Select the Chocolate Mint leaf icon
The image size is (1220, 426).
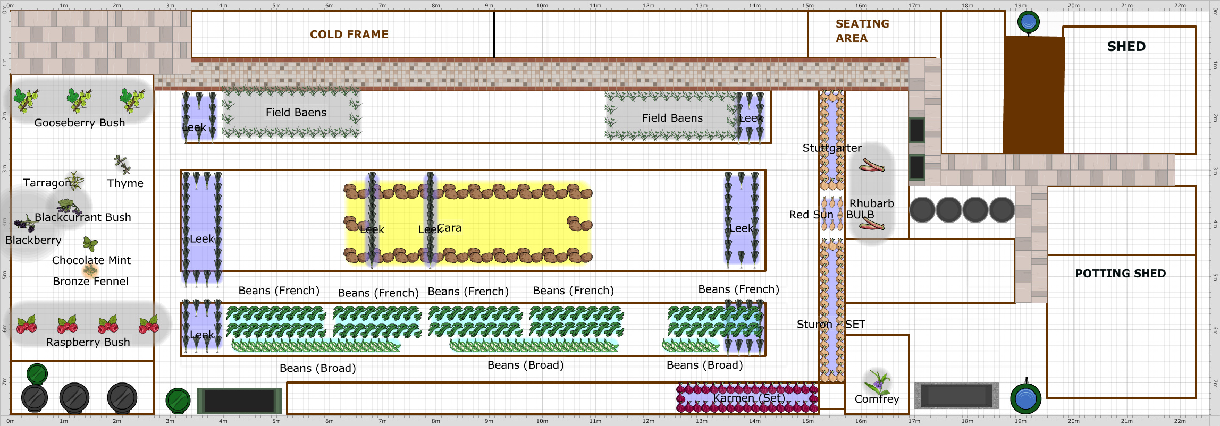[90, 244]
